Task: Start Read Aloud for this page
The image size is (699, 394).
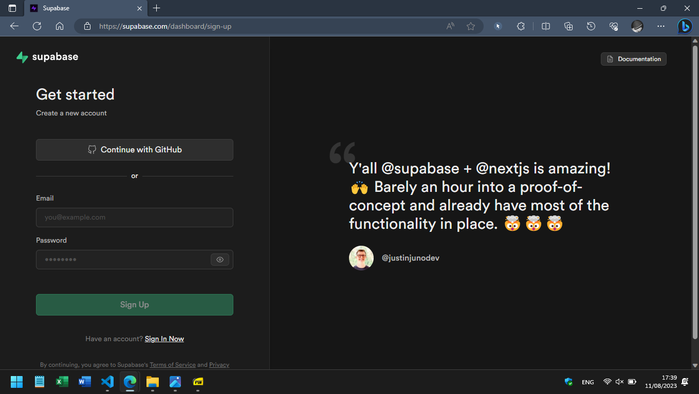Action: pyautogui.click(x=450, y=26)
